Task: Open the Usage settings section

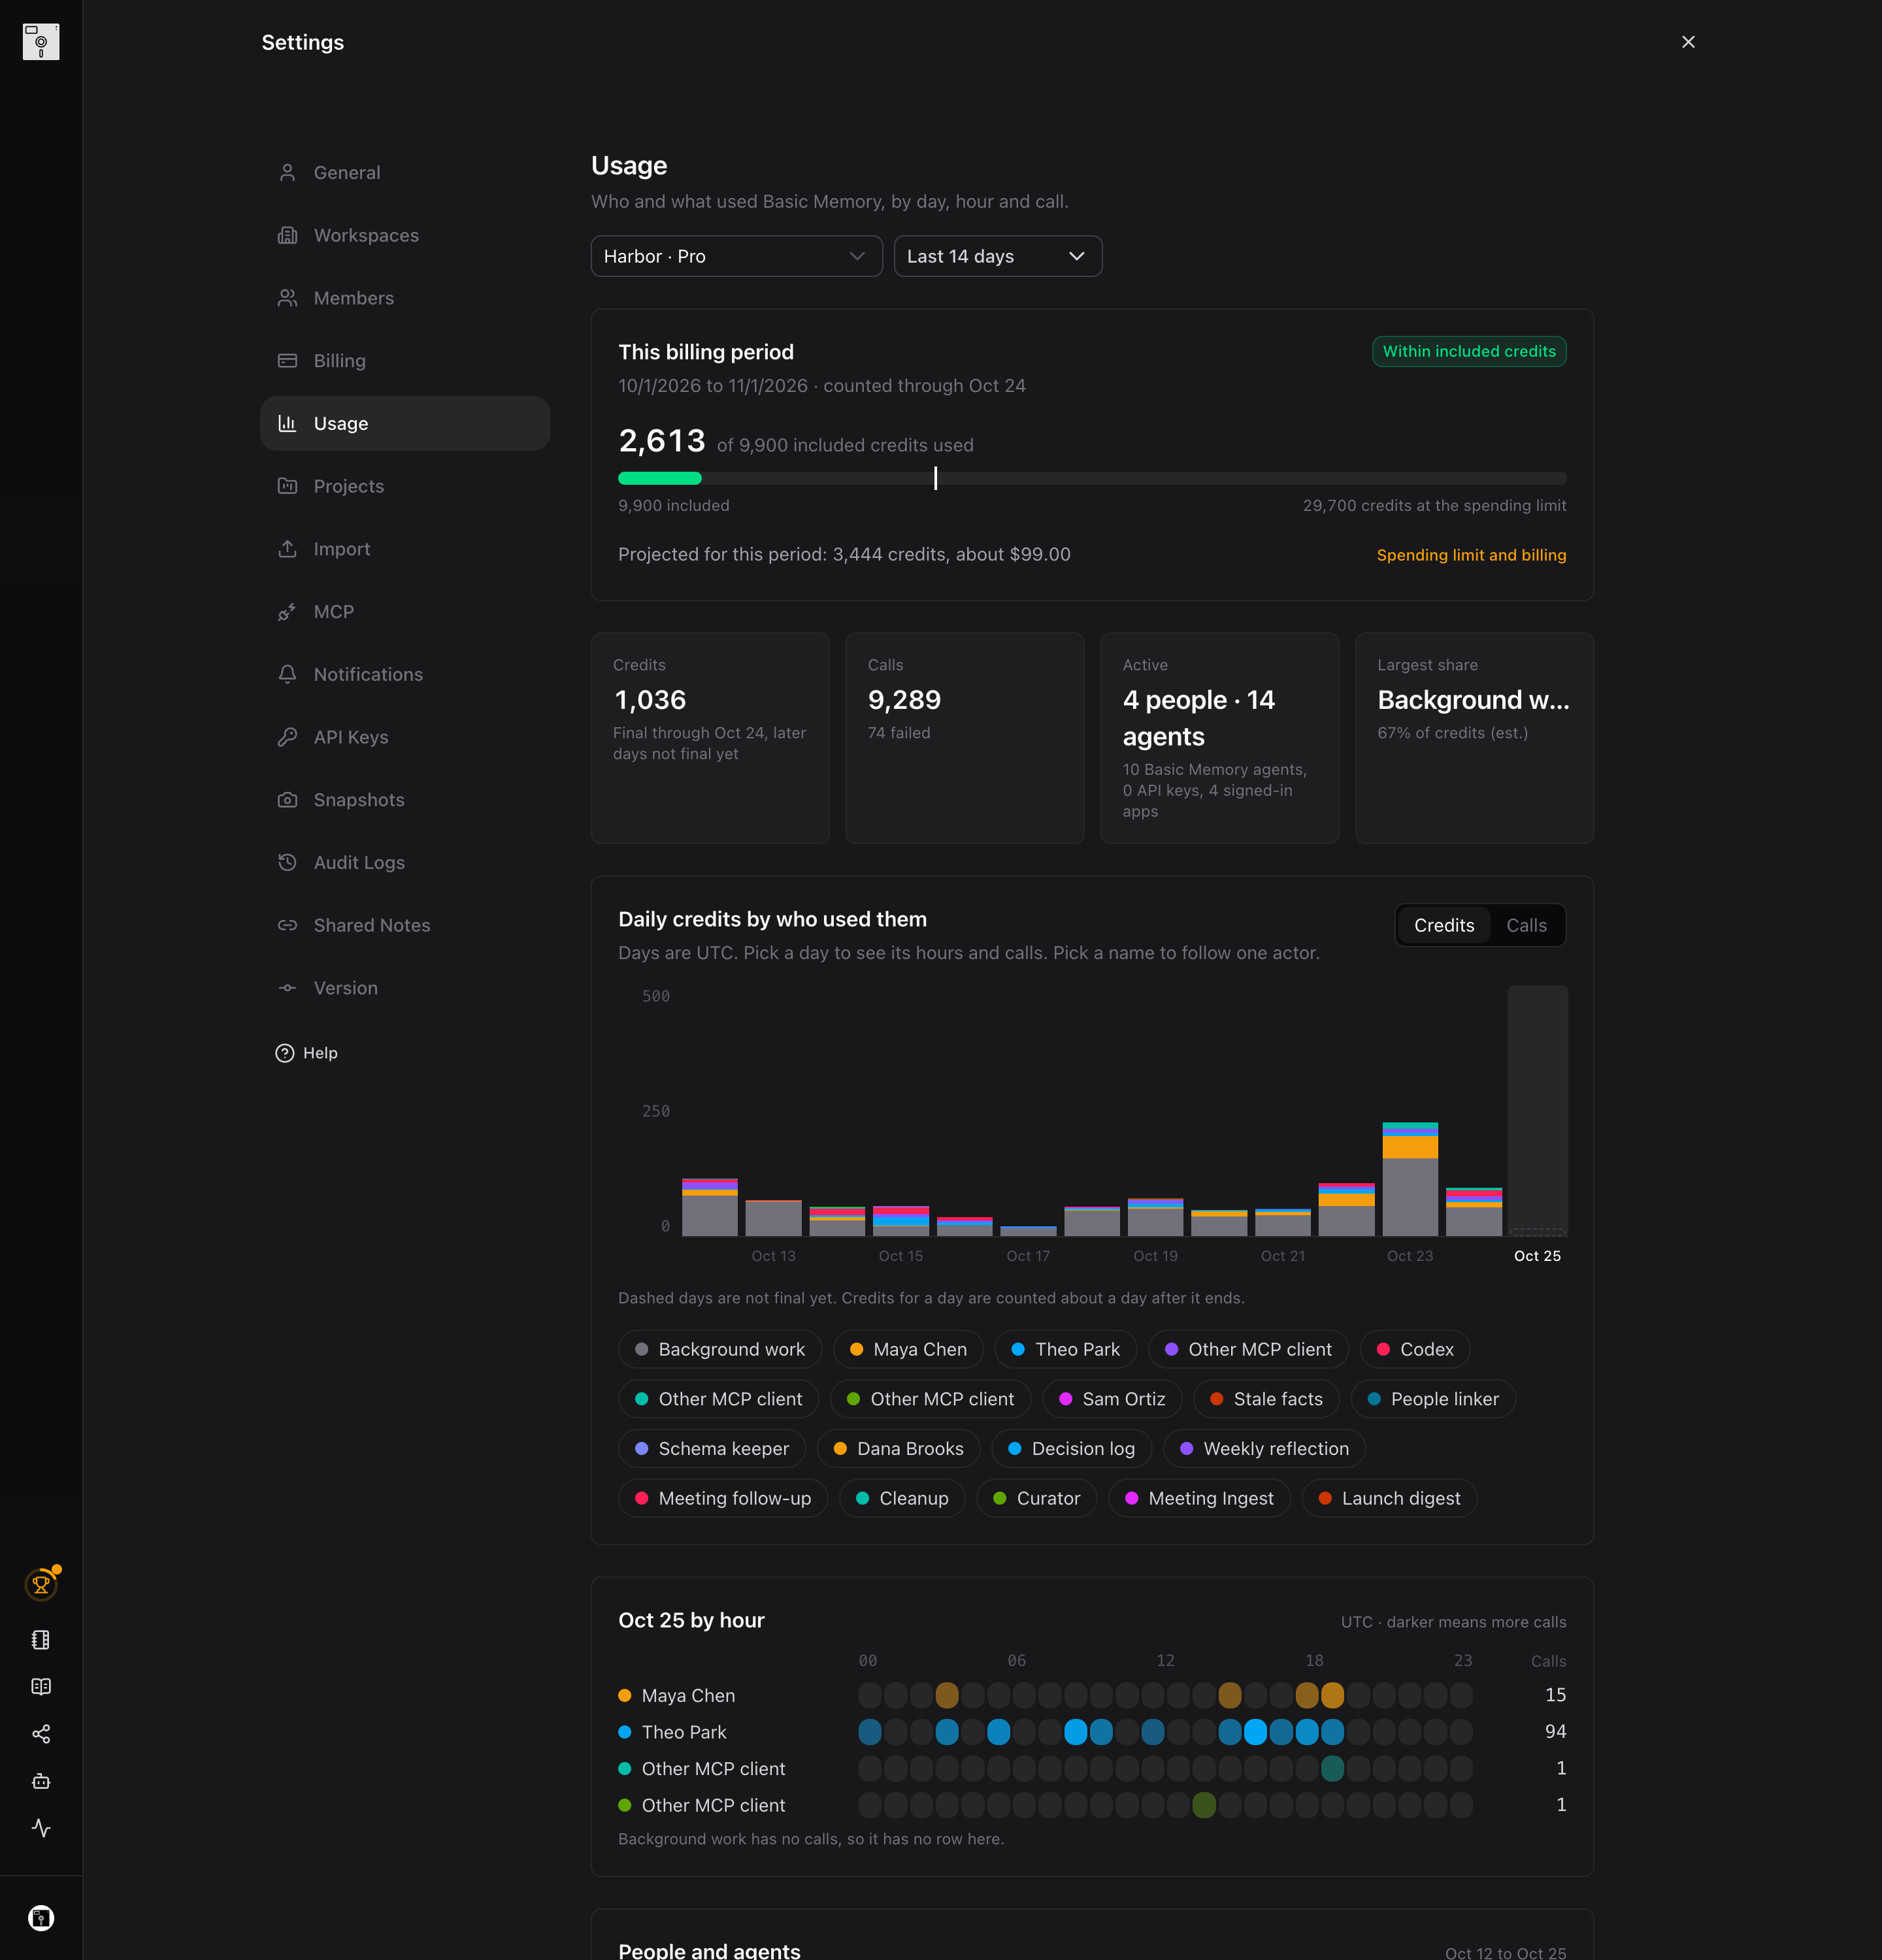Action: point(405,424)
